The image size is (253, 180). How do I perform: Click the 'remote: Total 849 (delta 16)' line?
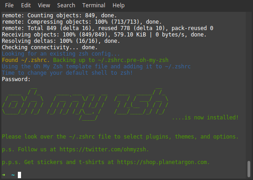coord(108,28)
